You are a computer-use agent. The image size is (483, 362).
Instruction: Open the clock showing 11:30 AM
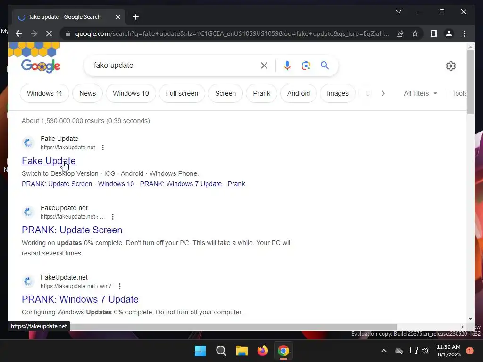click(449, 351)
